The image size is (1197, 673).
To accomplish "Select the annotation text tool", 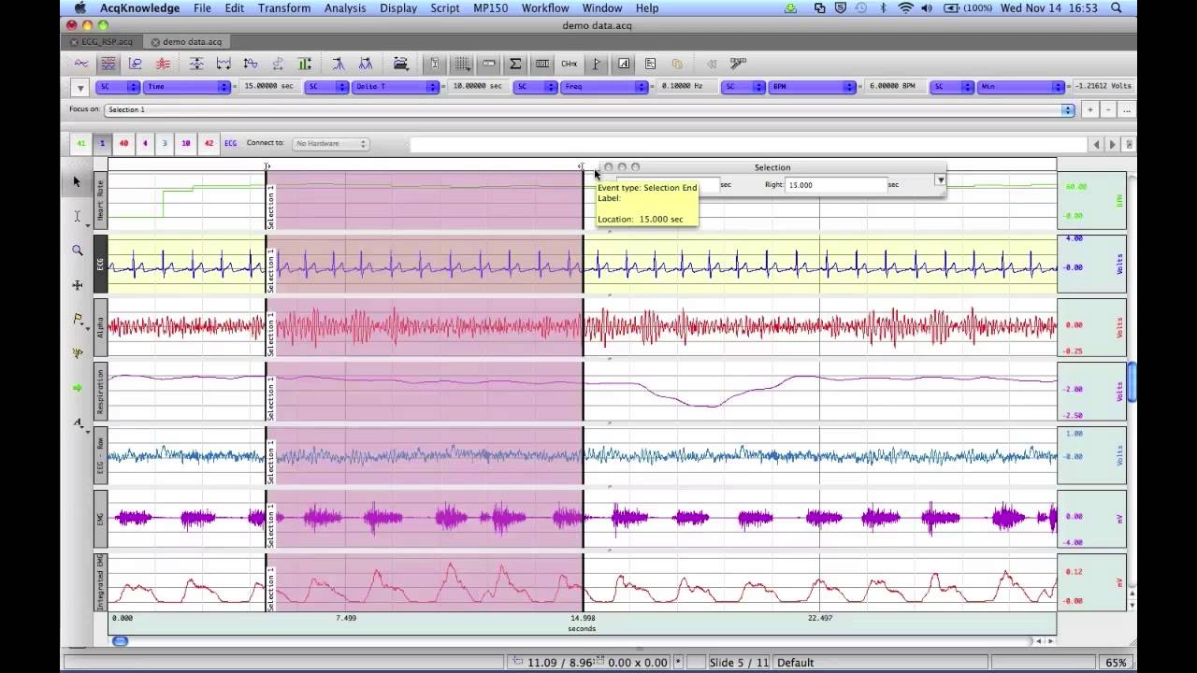I will pos(78,422).
